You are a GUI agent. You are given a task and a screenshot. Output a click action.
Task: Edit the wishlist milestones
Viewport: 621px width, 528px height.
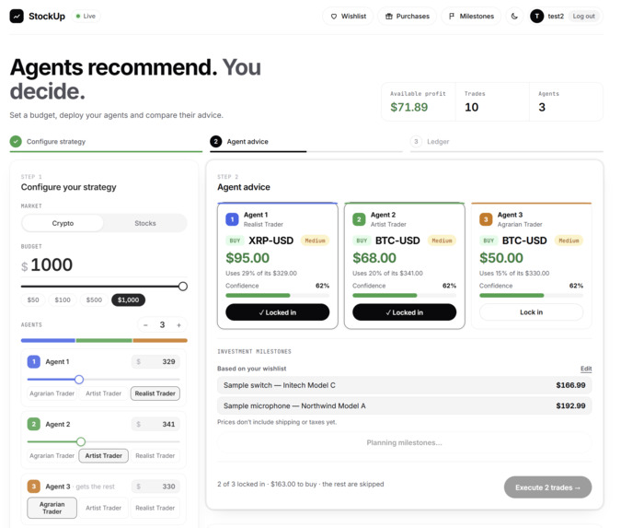coord(586,369)
